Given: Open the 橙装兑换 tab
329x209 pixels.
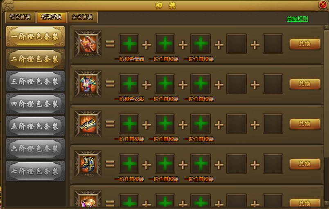Looking at the screenshot, I should (x=52, y=17).
